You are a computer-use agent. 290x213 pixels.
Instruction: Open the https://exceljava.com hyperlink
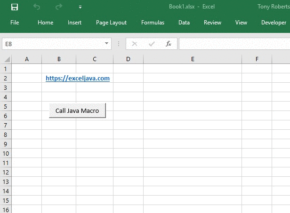(x=78, y=79)
